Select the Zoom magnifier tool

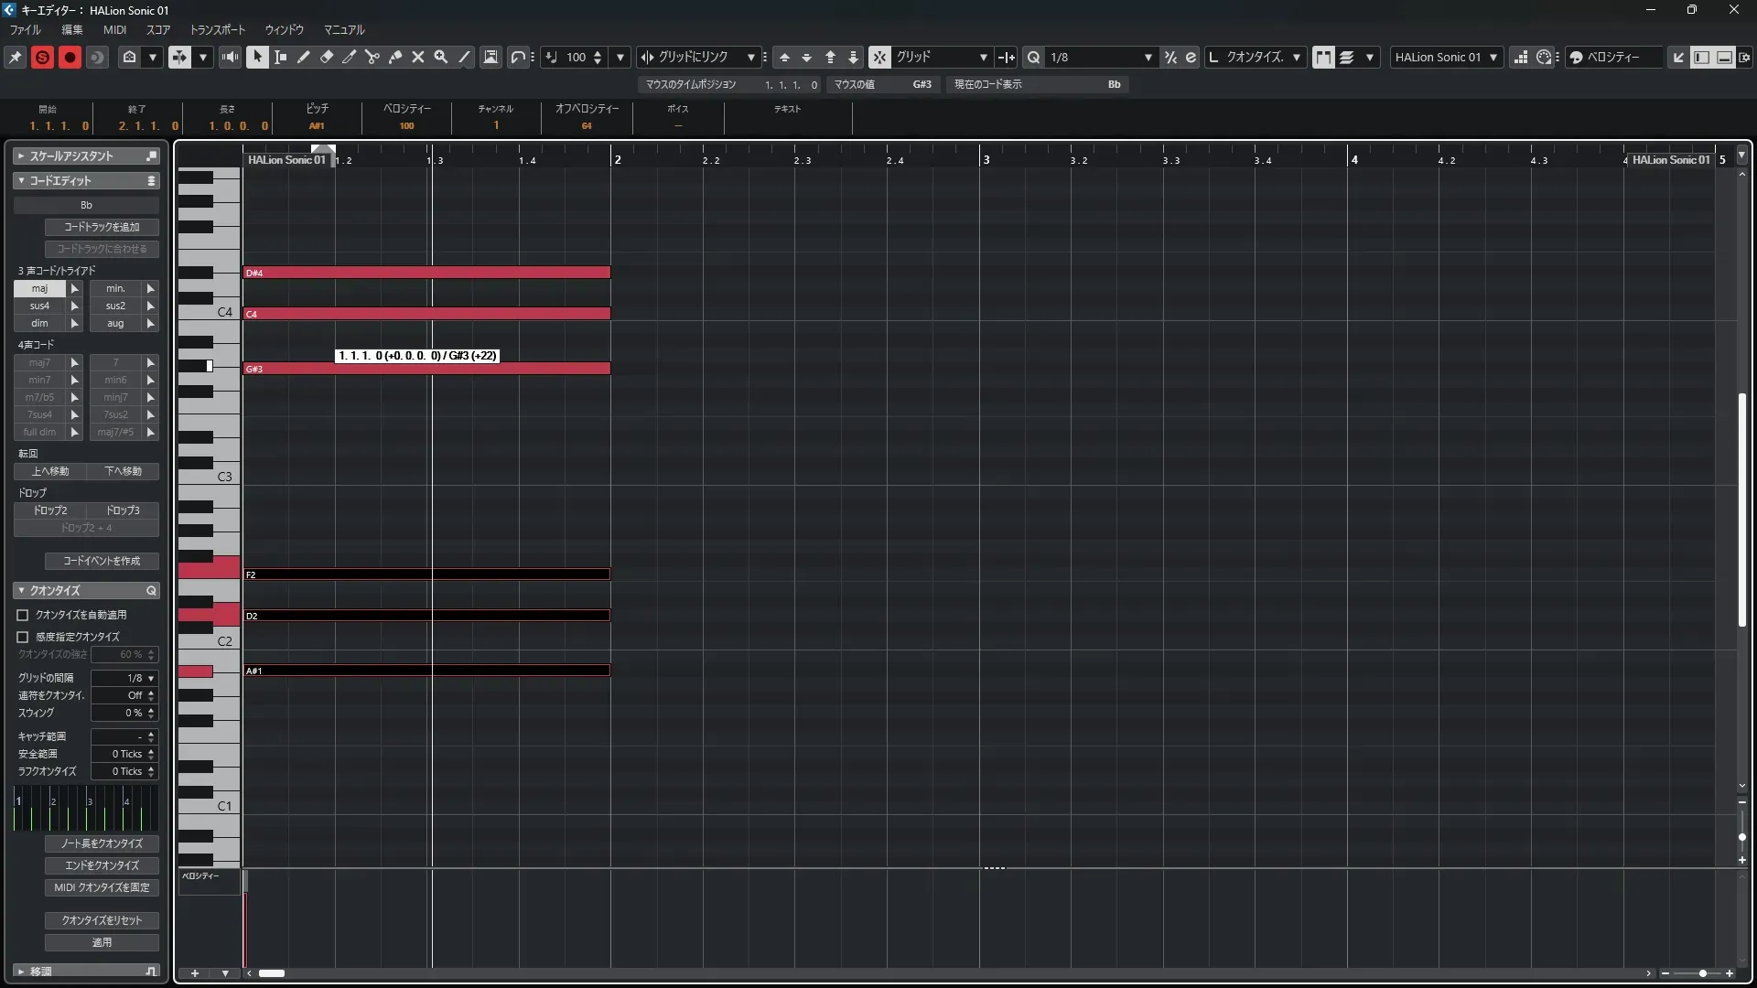[x=440, y=57]
